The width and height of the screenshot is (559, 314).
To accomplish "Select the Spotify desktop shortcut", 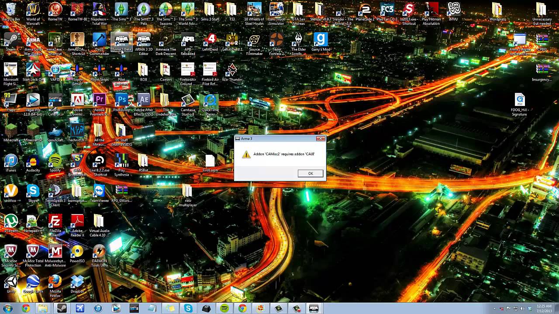I will point(55,163).
